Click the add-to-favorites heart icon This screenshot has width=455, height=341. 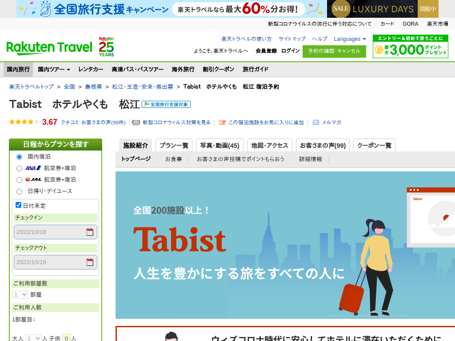(x=222, y=123)
